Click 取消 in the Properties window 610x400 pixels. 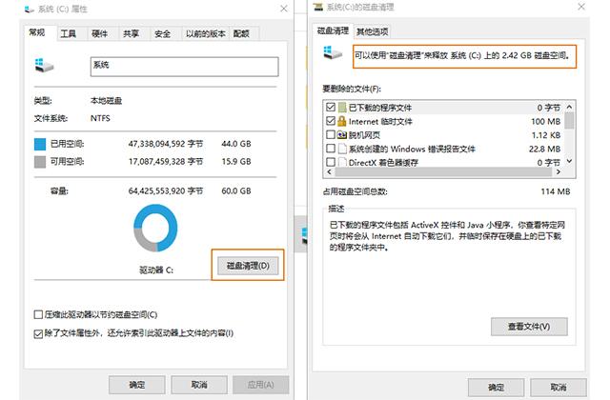pos(199,385)
